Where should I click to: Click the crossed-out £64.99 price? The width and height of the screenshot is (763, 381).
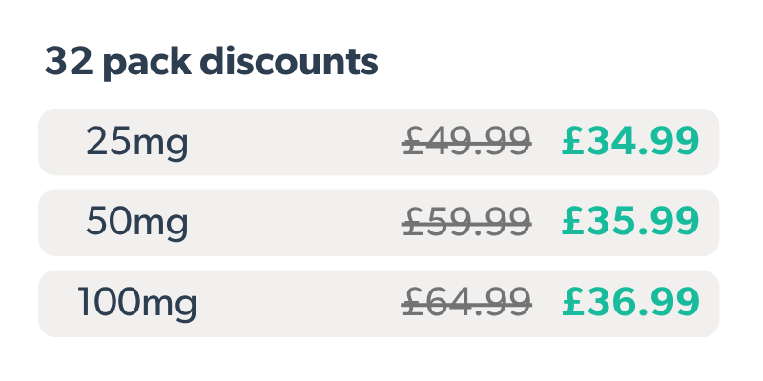click(466, 304)
